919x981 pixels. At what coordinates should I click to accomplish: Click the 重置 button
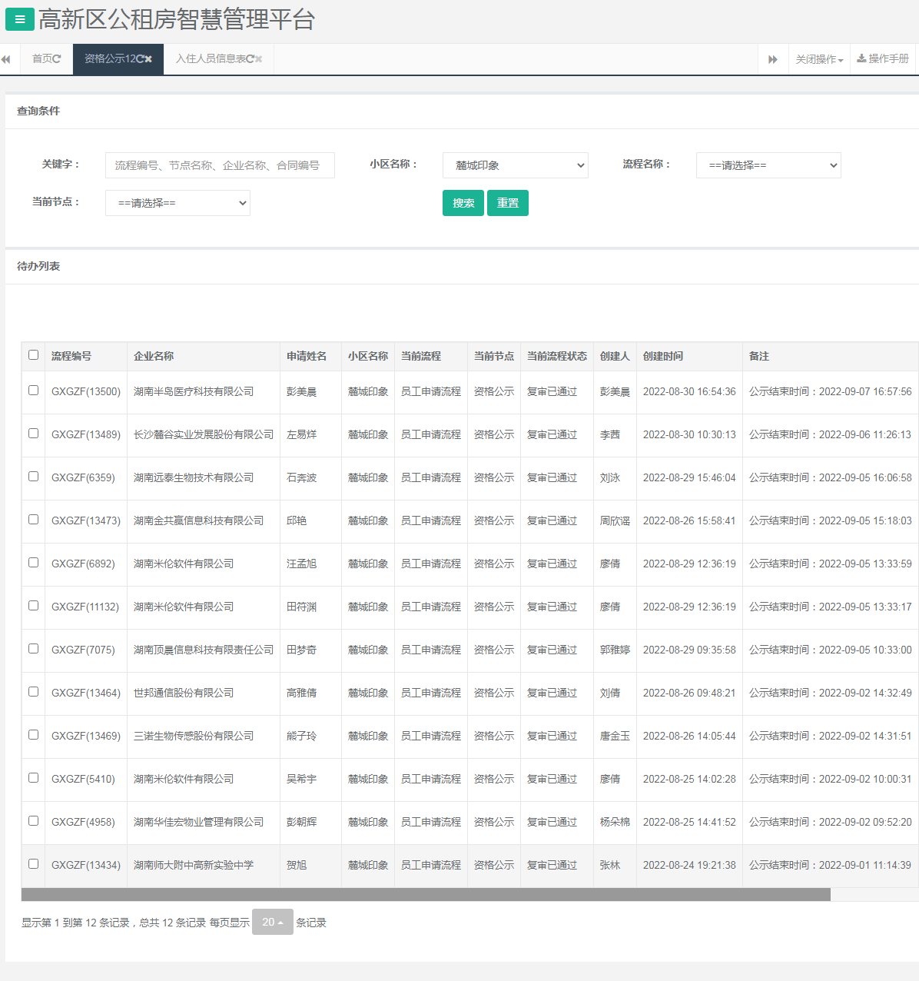(x=508, y=203)
